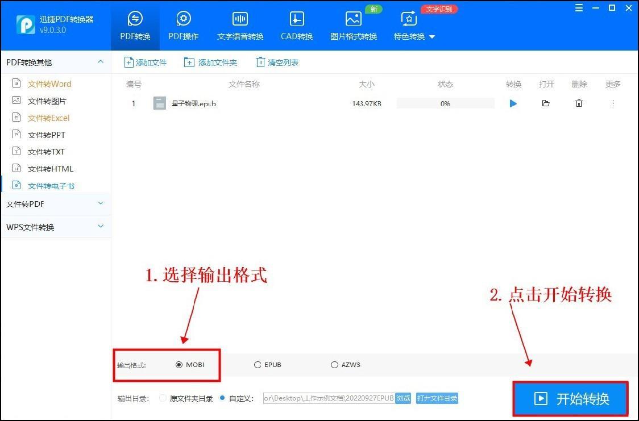Open the PDF操作 tool icon
Screen dimensions: 639x421
point(183,19)
